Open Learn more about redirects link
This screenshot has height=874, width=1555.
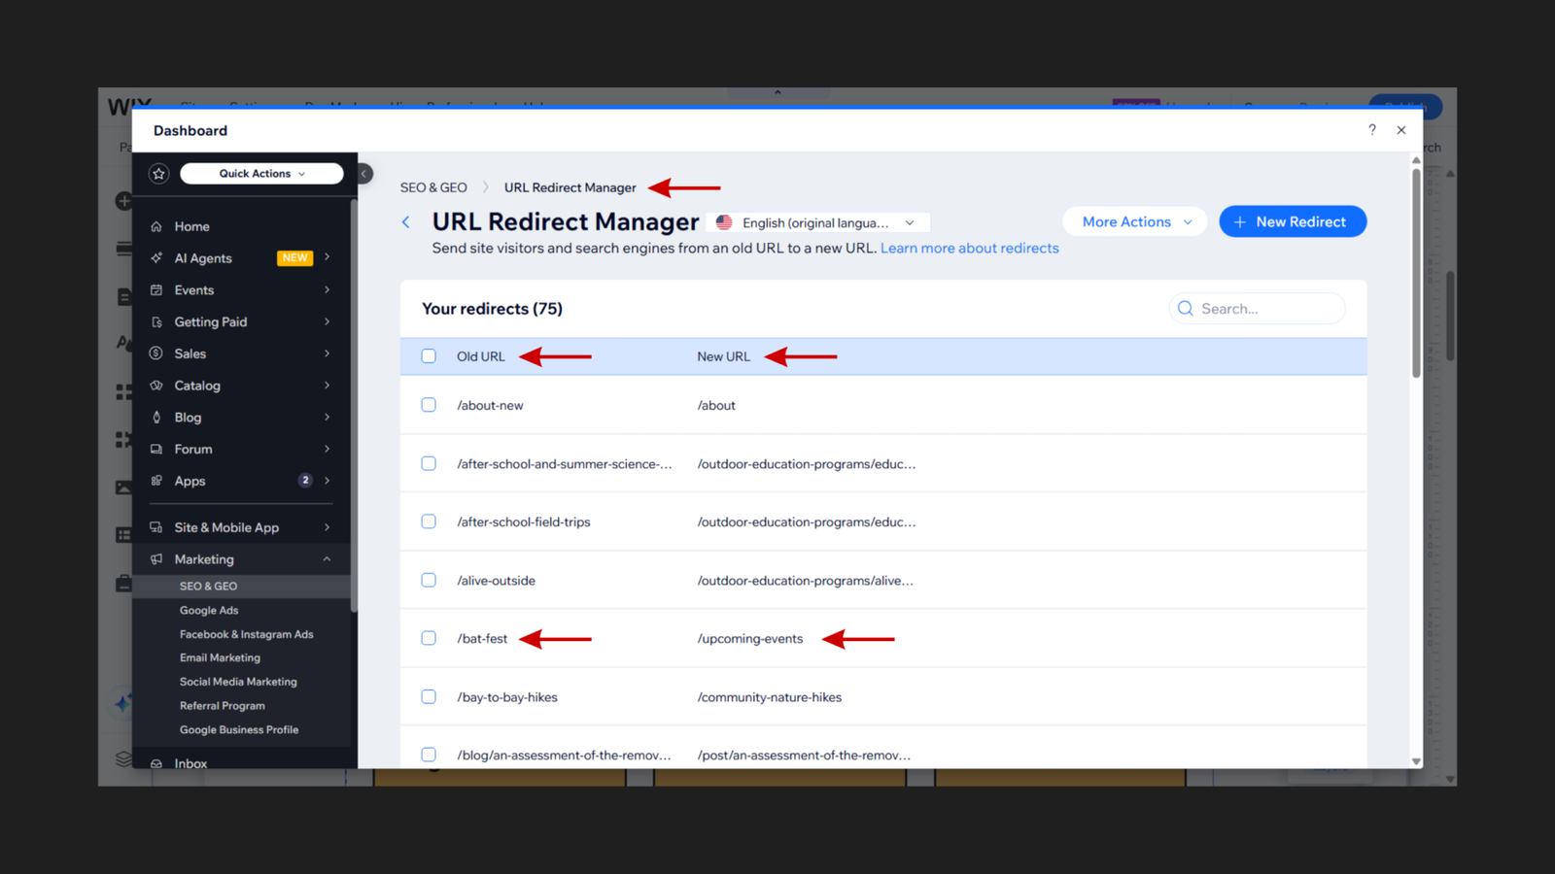(x=969, y=248)
